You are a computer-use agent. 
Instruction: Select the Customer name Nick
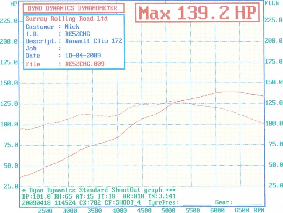[72, 27]
